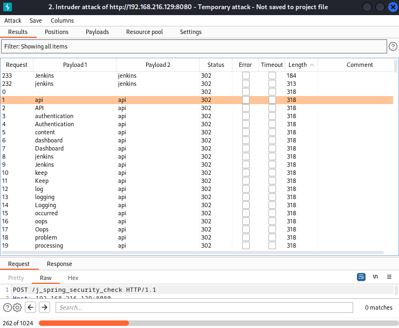The width and height of the screenshot is (399, 328).
Task: Select the Results tab
Action: click(x=18, y=32)
